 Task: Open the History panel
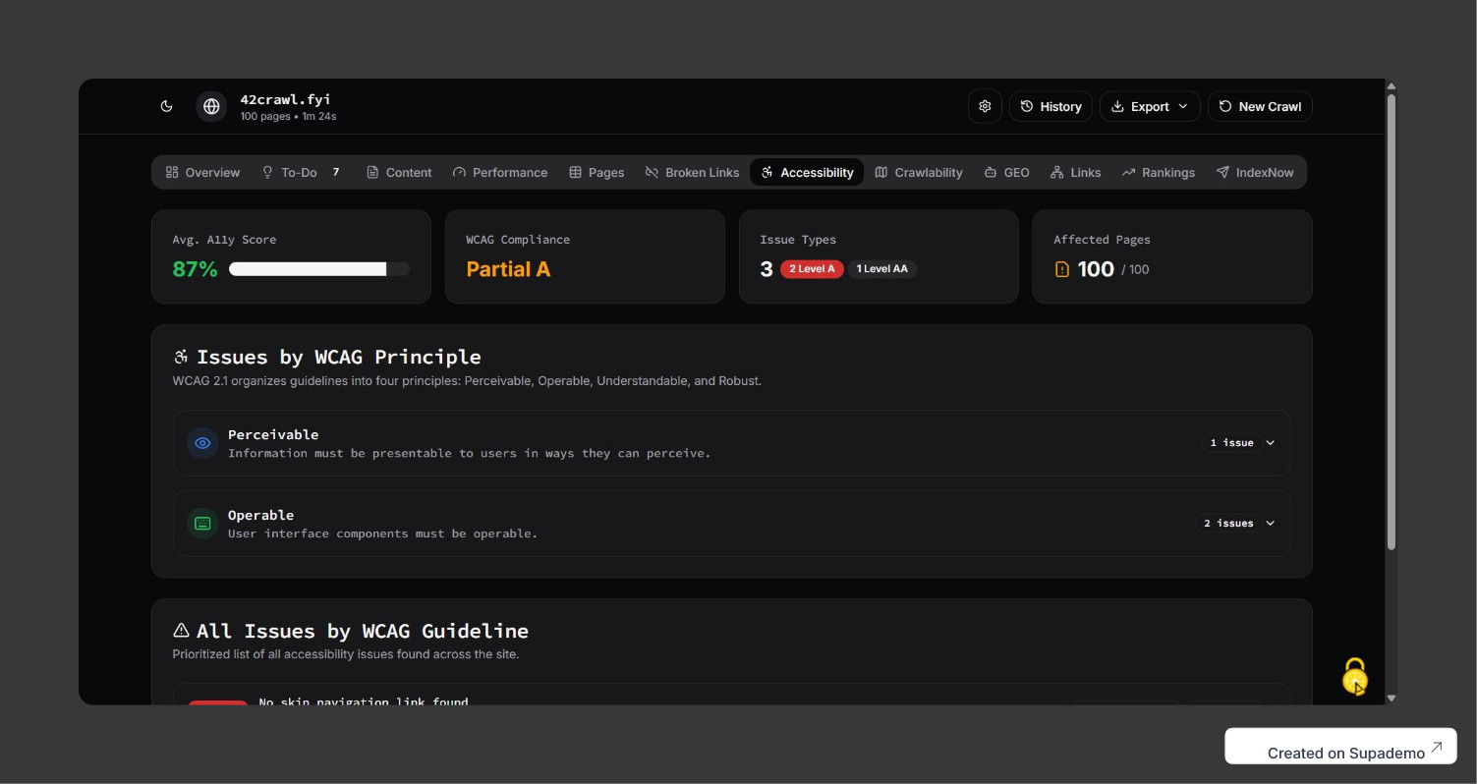point(1050,106)
